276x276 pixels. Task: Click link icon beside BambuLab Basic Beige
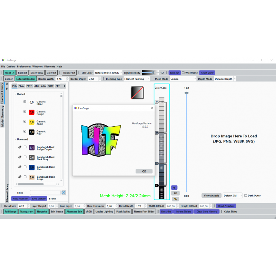pyautogui.click(x=20, y=177)
